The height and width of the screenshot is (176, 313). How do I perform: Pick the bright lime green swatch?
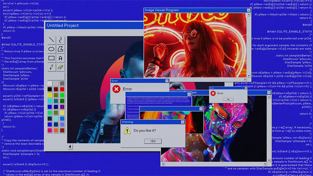click(x=62, y=95)
